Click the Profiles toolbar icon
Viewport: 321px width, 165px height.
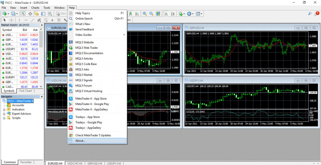click(x=13, y=13)
